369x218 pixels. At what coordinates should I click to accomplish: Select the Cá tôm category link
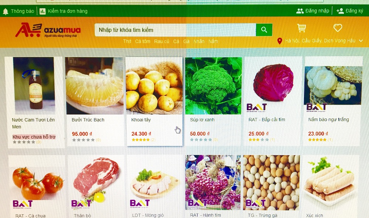pos(143,41)
